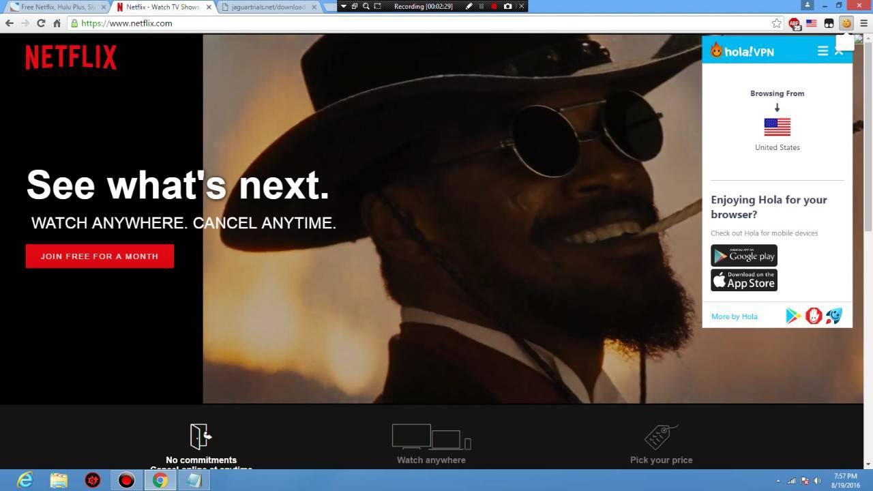Close the Netflix tab
Image resolution: width=873 pixels, height=491 pixels.
coord(209,7)
